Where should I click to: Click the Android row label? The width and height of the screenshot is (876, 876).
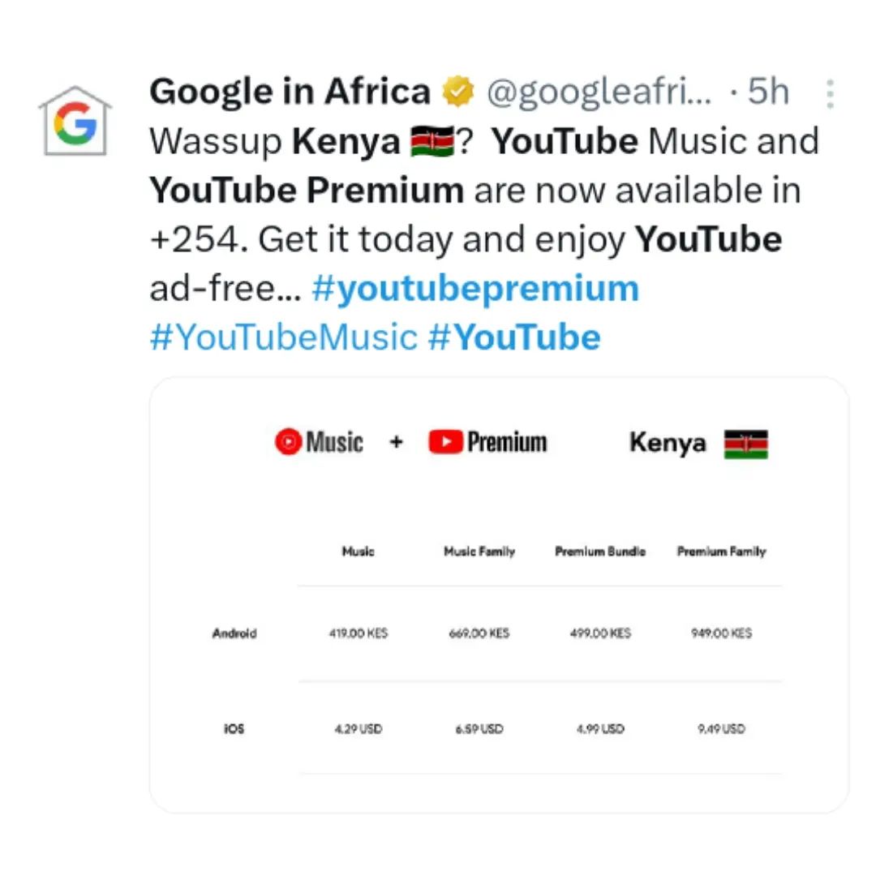(x=234, y=633)
